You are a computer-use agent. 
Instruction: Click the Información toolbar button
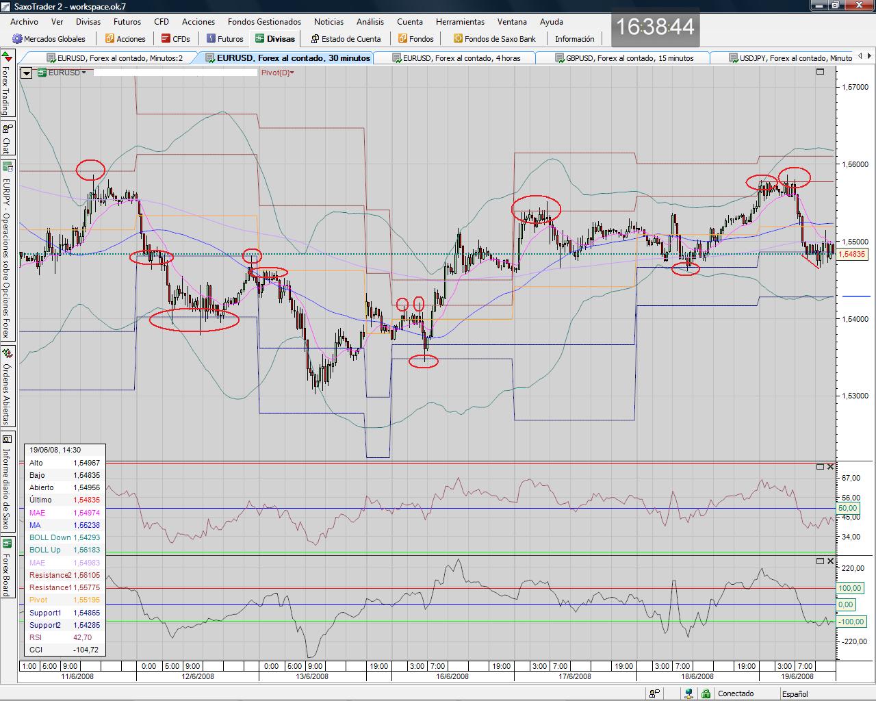tap(574, 39)
